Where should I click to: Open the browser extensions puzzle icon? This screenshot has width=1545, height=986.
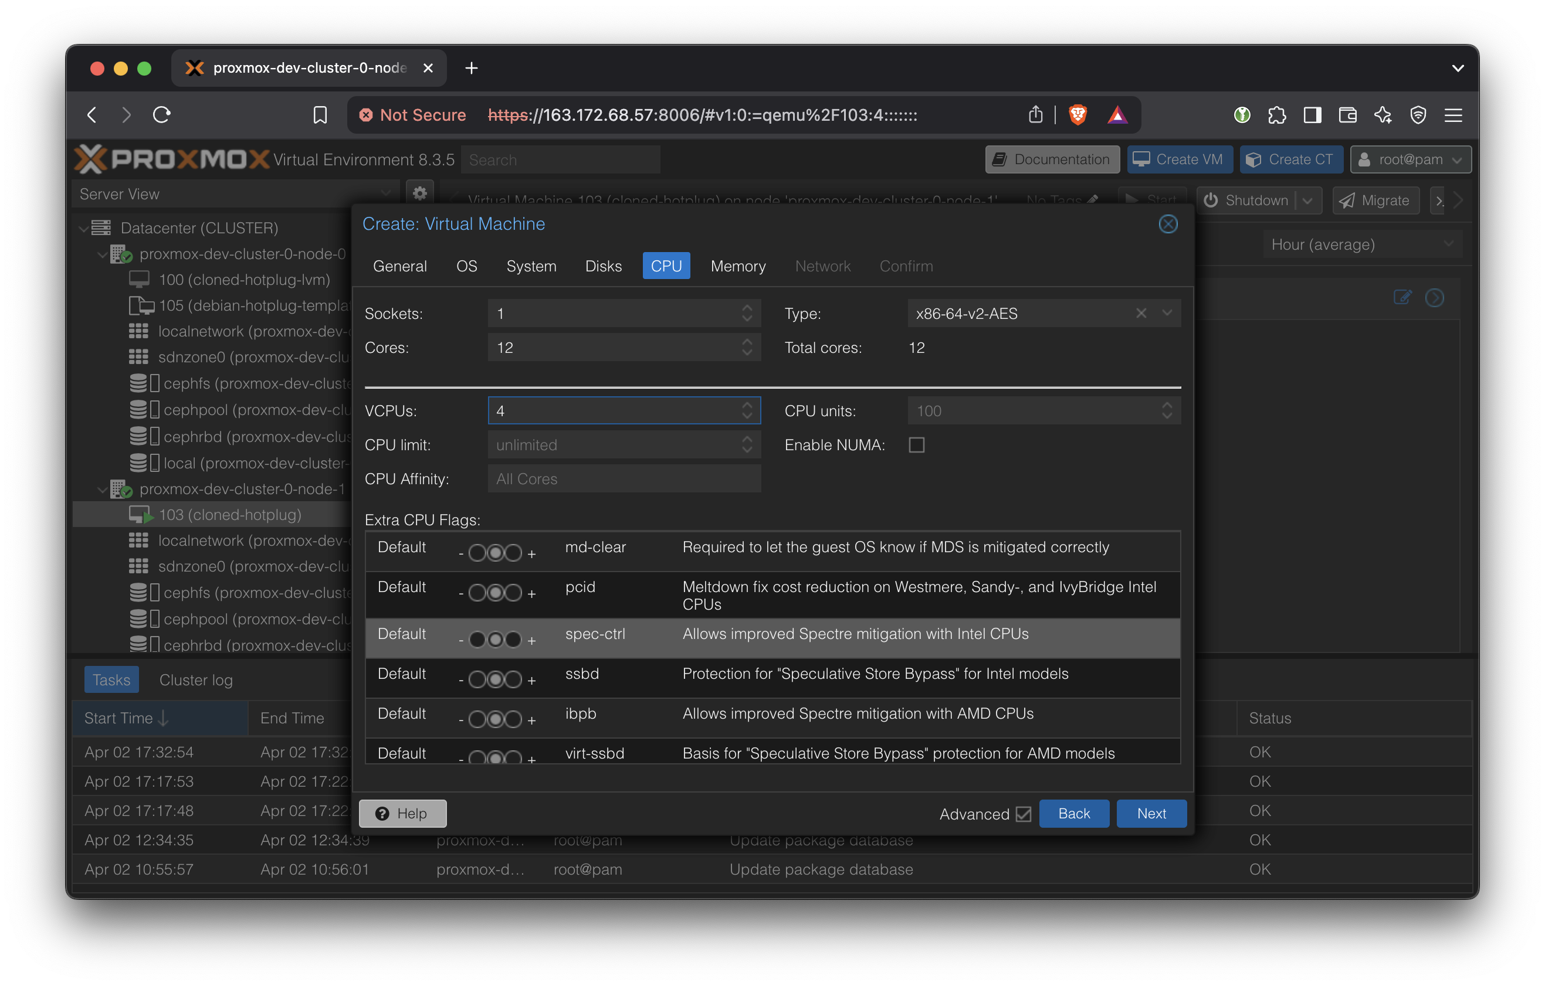click(x=1277, y=115)
